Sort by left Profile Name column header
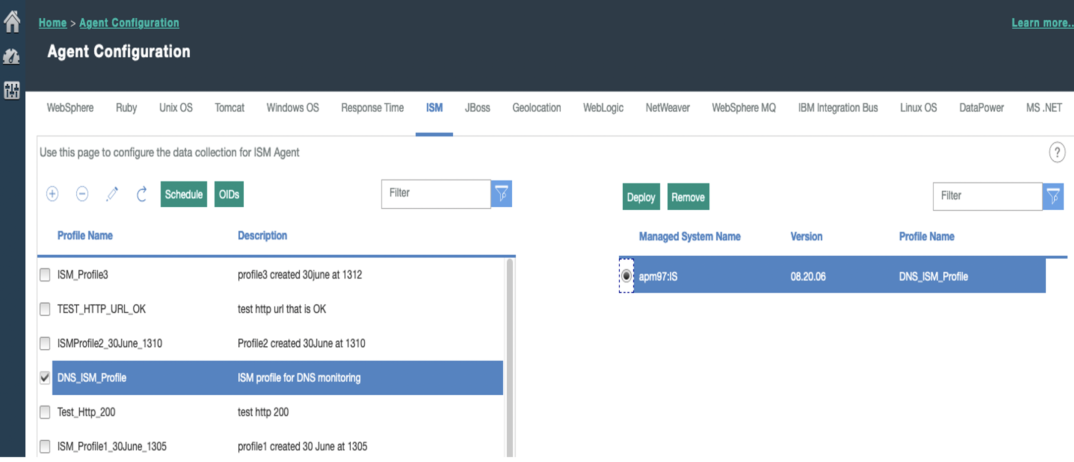The image size is (1074, 462). [85, 235]
